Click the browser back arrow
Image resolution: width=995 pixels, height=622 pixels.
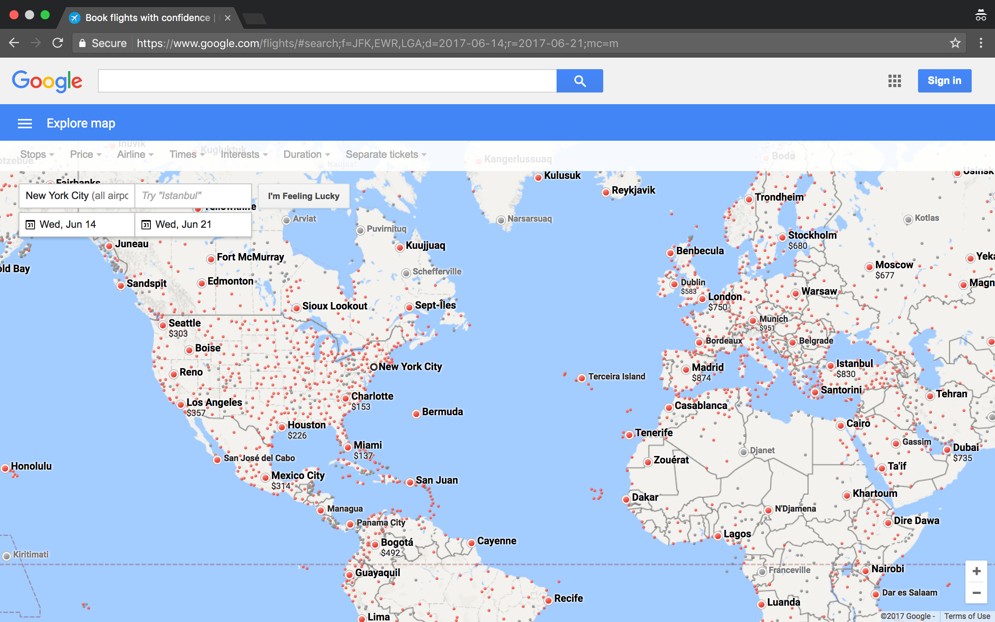tap(14, 43)
